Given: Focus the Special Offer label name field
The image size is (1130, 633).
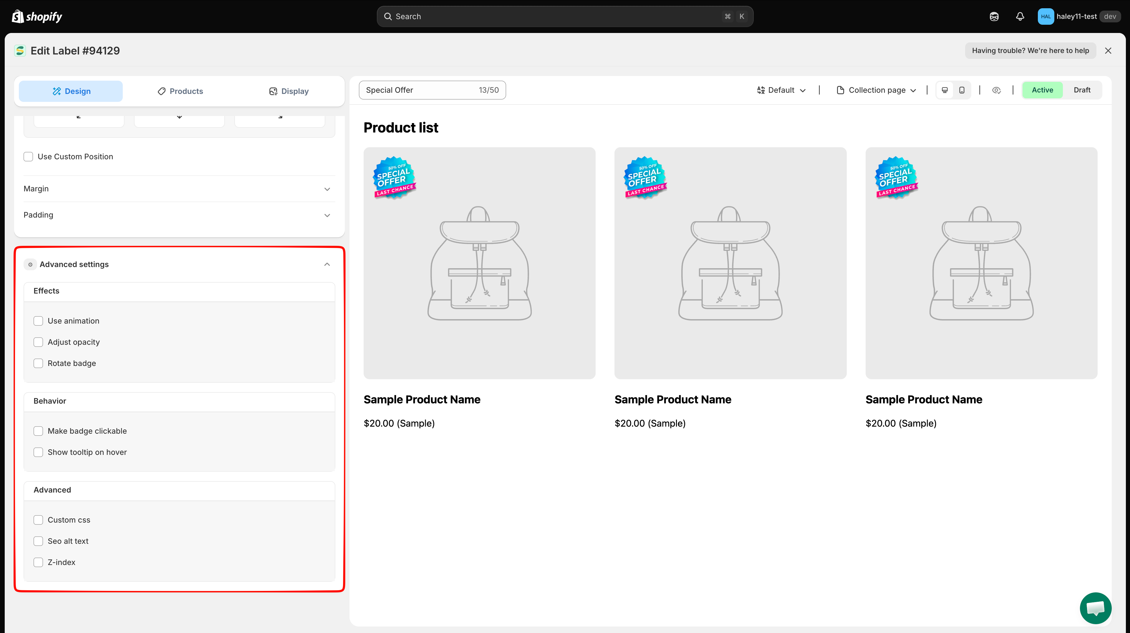Looking at the screenshot, I should coord(432,90).
